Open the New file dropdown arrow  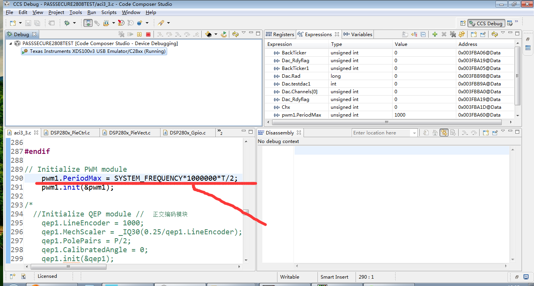point(19,23)
